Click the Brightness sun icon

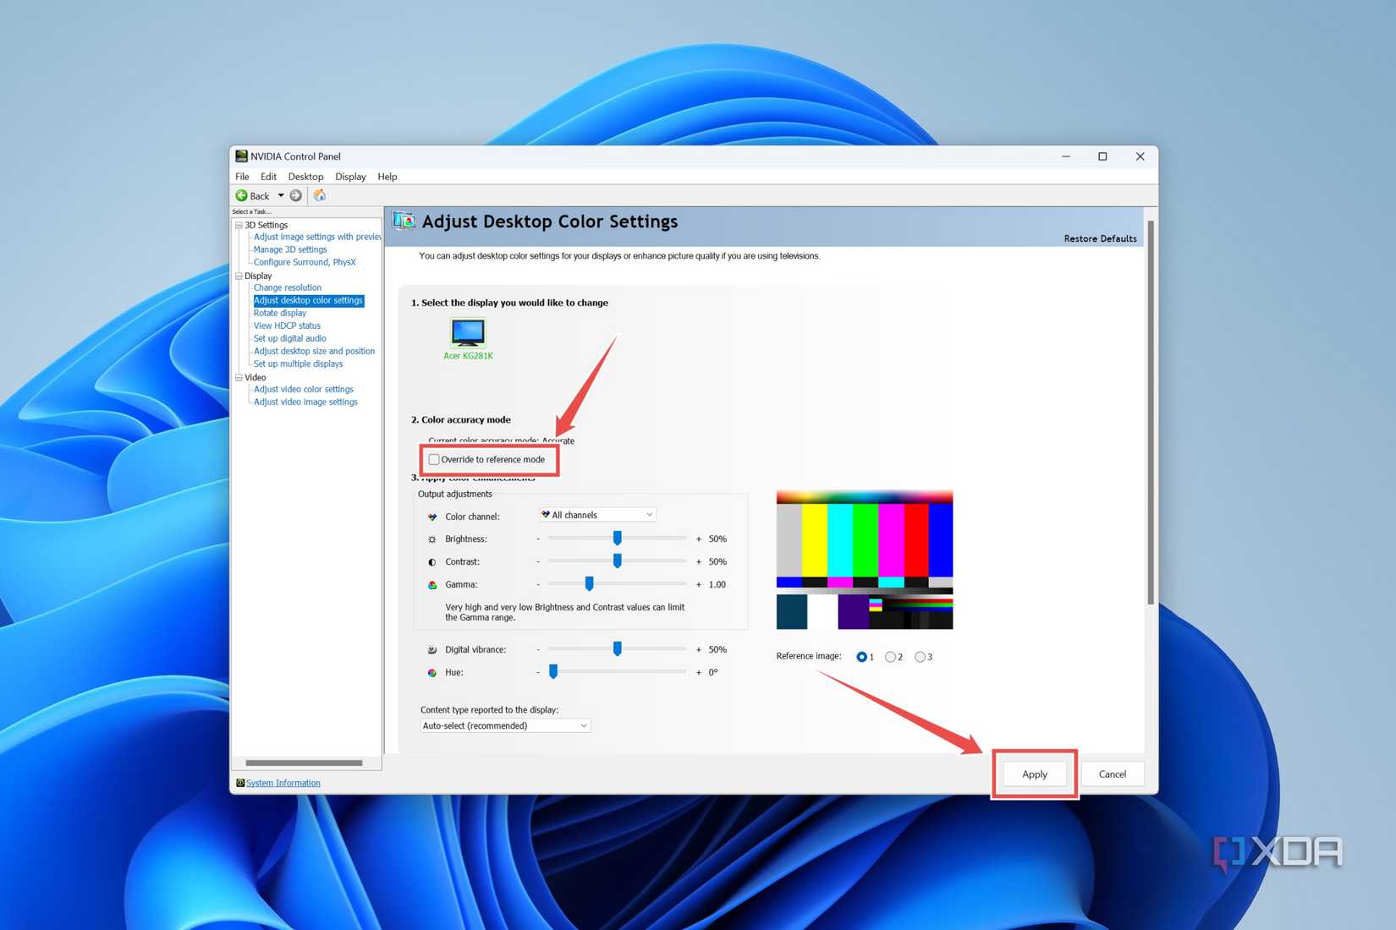pos(431,539)
